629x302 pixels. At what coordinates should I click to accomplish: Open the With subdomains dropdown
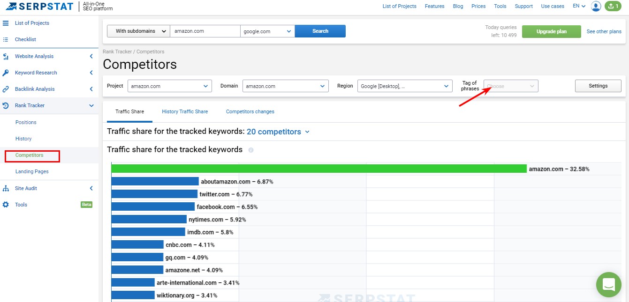point(138,31)
